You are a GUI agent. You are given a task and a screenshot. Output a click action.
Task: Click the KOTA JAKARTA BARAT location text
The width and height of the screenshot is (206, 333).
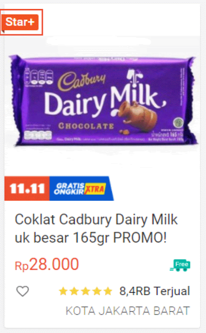tap(128, 311)
